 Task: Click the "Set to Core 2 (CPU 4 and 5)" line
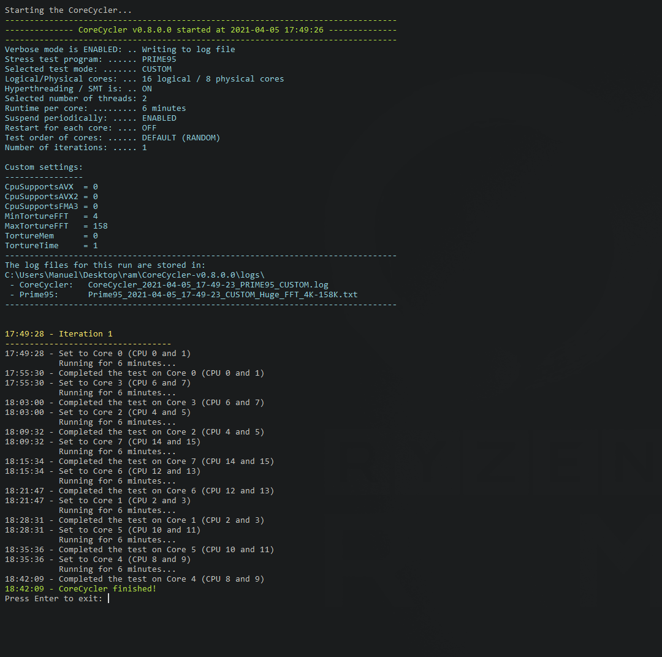[97, 412]
